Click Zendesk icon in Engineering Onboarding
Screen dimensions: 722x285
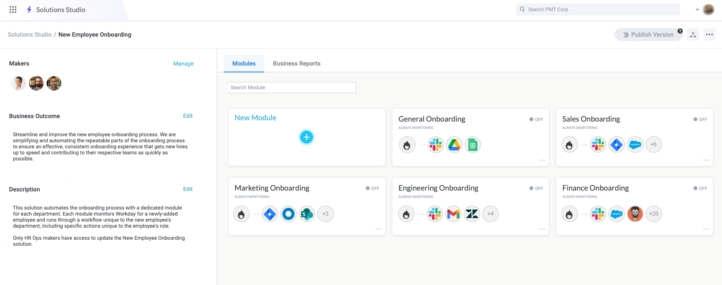tap(472, 214)
